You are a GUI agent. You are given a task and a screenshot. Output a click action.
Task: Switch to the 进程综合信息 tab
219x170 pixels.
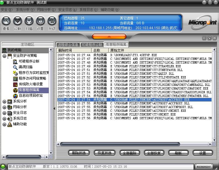(68, 45)
